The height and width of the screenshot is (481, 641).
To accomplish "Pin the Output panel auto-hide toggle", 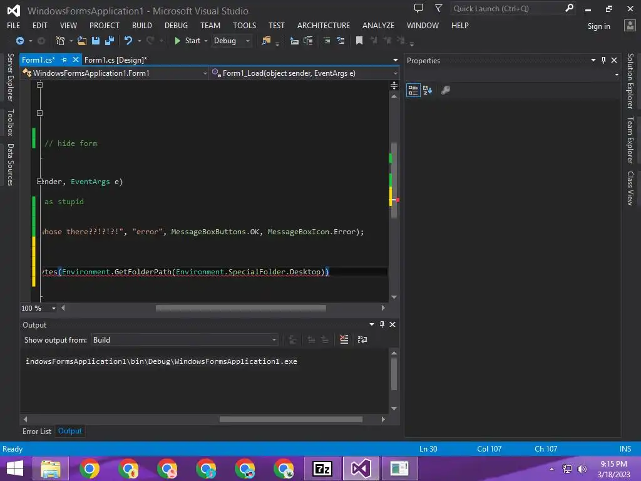I will (x=382, y=324).
